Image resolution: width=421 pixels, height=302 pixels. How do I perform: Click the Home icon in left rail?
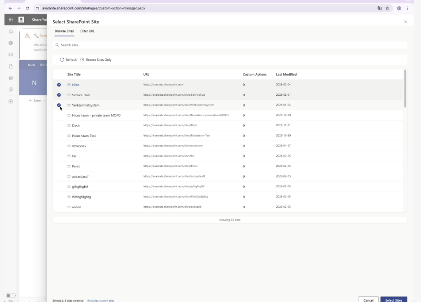tap(11, 32)
